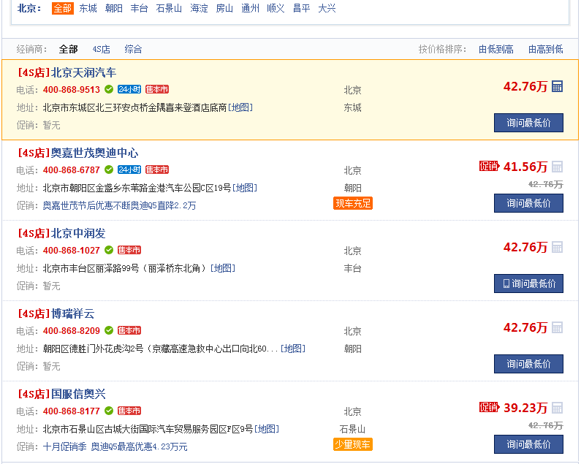Click verified checkmark icon next to 400-868-6787
This screenshot has height=464, width=581.
pos(109,170)
